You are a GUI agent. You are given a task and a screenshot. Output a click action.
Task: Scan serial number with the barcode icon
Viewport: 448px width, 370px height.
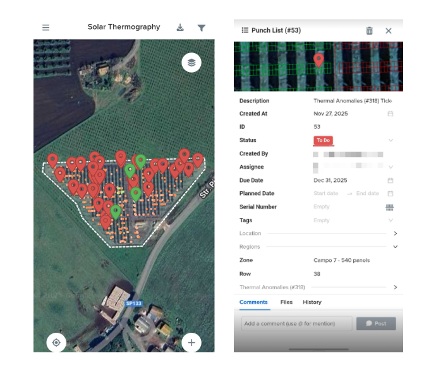[x=390, y=207]
